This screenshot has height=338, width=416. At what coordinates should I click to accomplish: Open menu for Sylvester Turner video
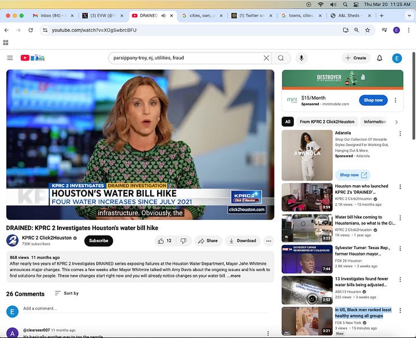point(400,249)
